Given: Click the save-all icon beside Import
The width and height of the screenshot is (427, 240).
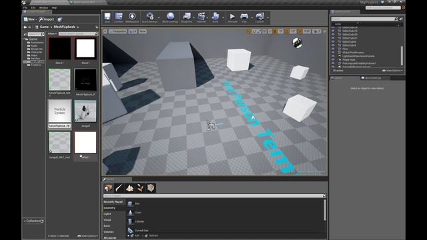Looking at the screenshot, I should 60,19.
